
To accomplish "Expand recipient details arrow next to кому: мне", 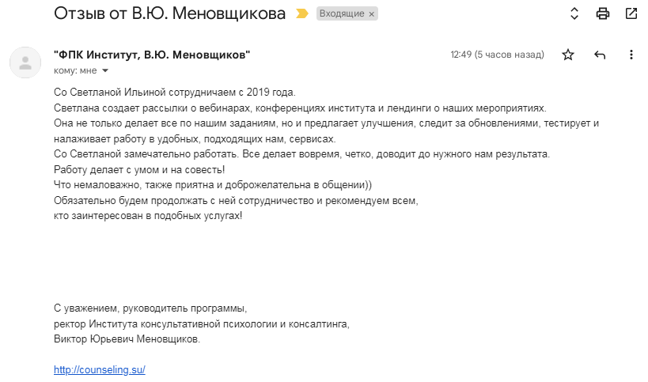I will 105,70.
